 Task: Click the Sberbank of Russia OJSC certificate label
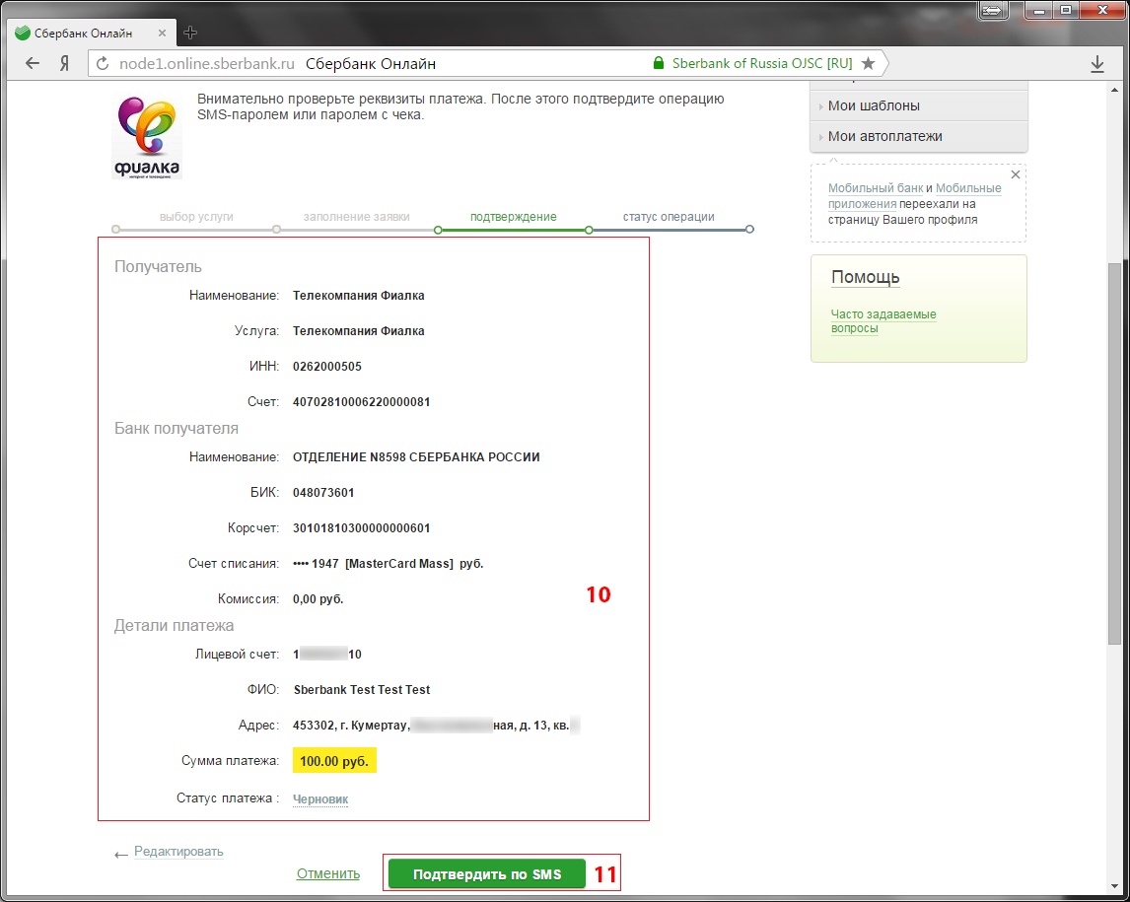(762, 63)
